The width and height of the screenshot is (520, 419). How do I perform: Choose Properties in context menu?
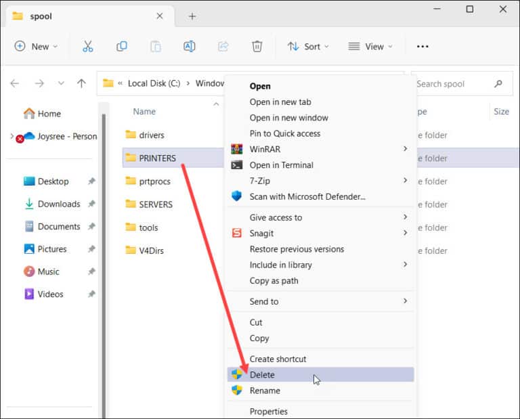click(x=320, y=412)
